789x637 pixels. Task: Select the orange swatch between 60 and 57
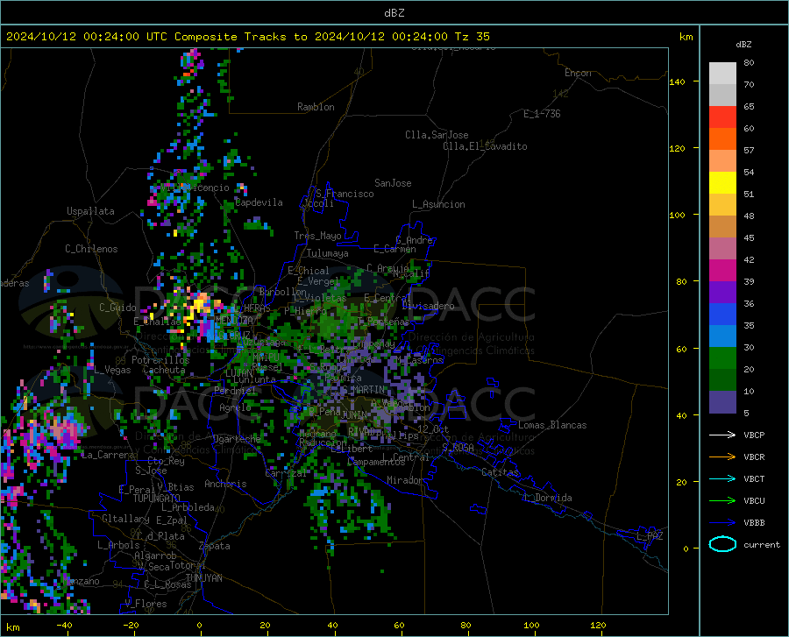point(722,138)
